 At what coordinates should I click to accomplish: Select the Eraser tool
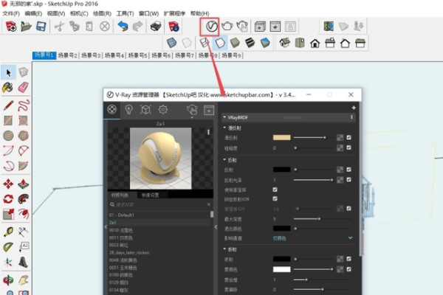[x=23, y=88]
